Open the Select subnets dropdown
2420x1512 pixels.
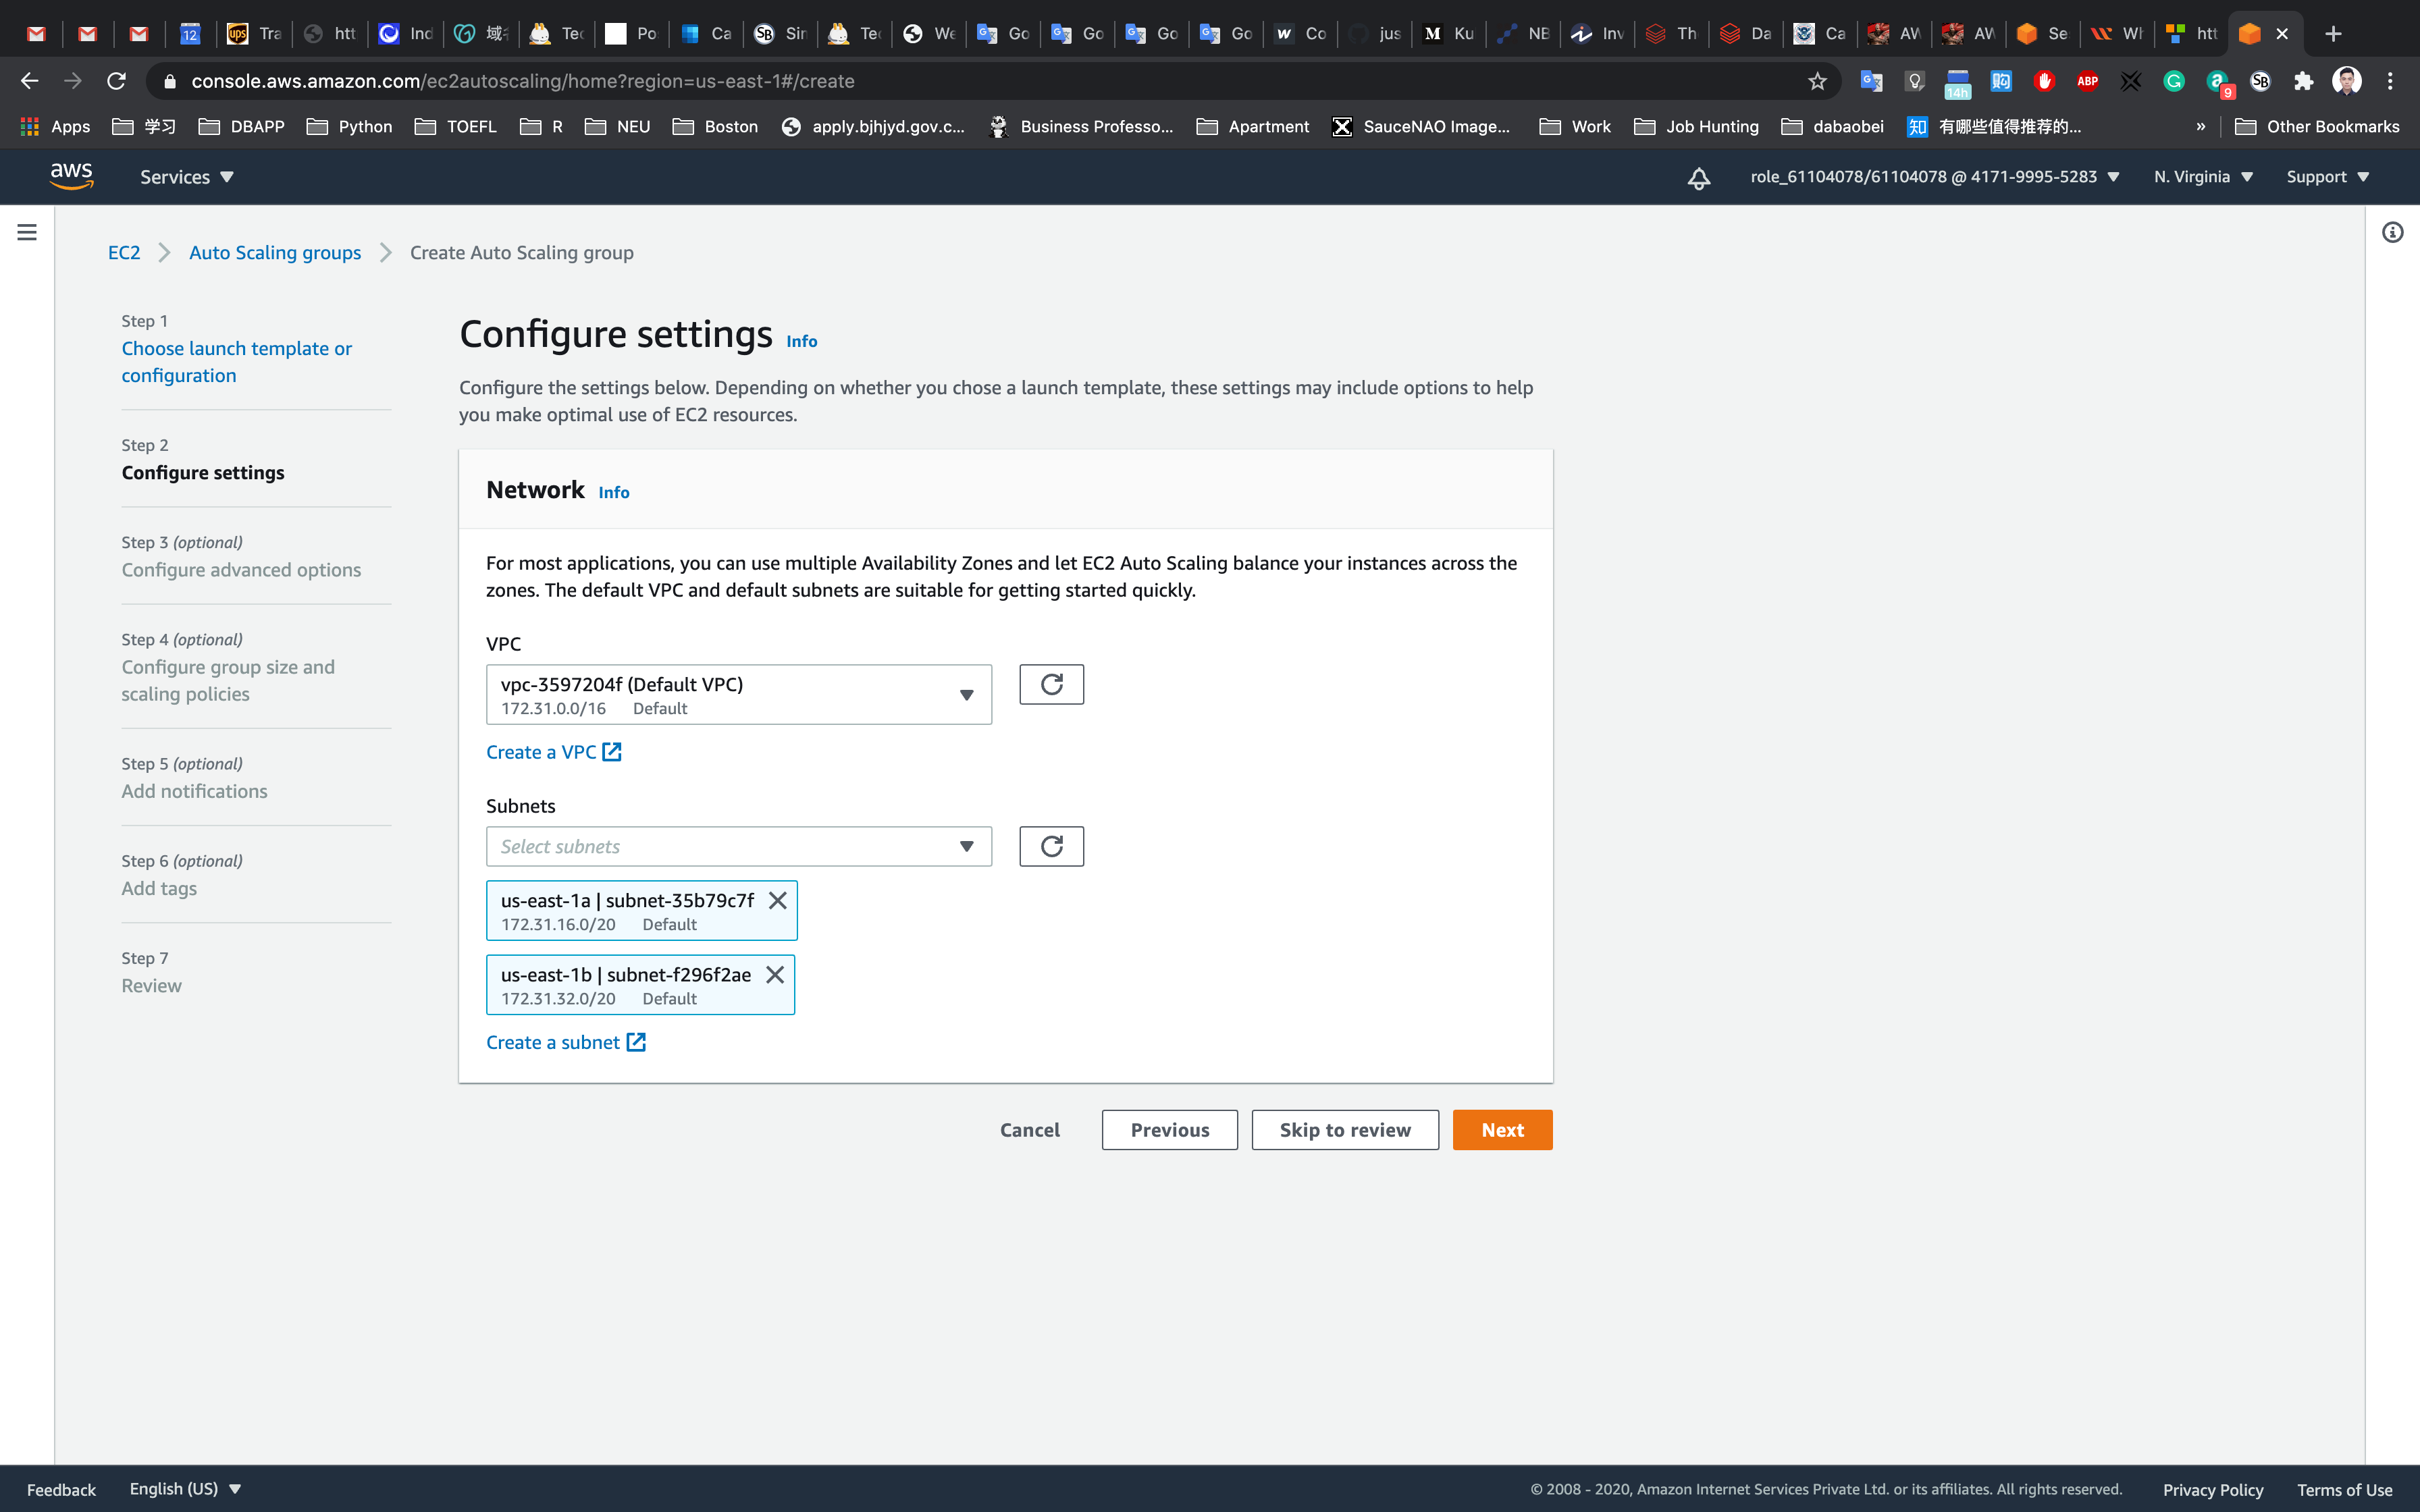coord(738,847)
